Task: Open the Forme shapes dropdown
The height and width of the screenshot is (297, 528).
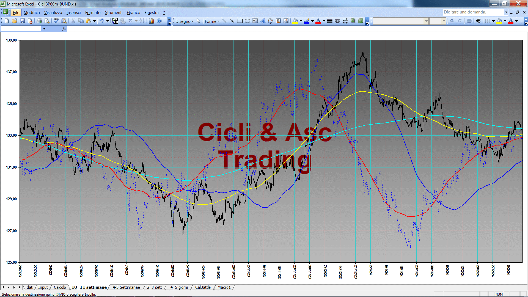Action: pyautogui.click(x=212, y=21)
